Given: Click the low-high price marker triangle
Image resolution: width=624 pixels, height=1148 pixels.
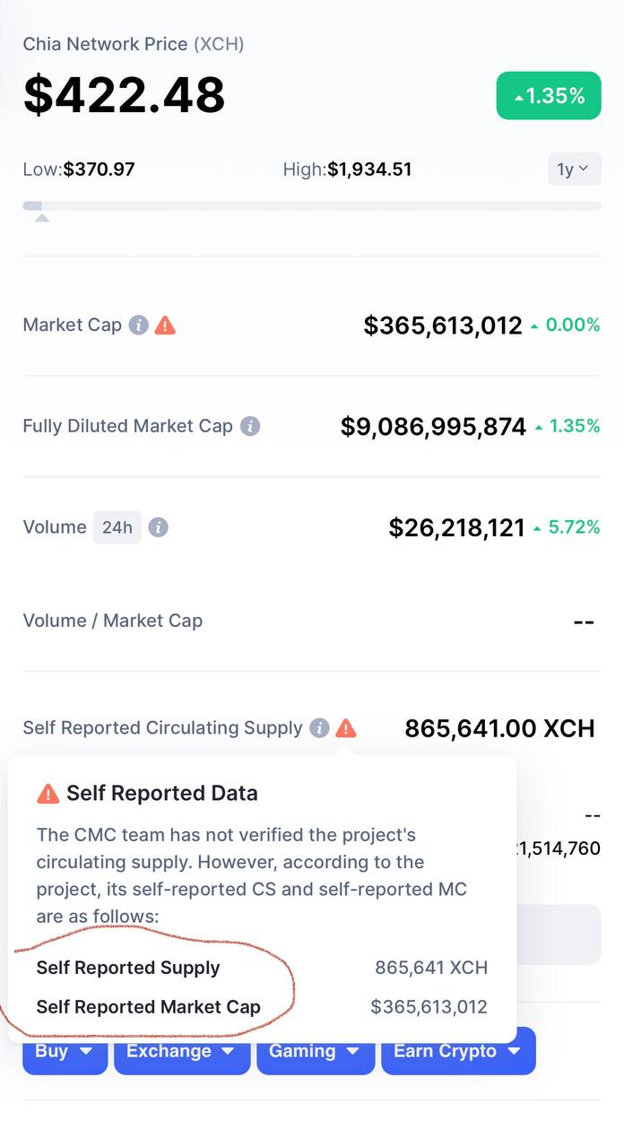Looking at the screenshot, I should tap(41, 218).
